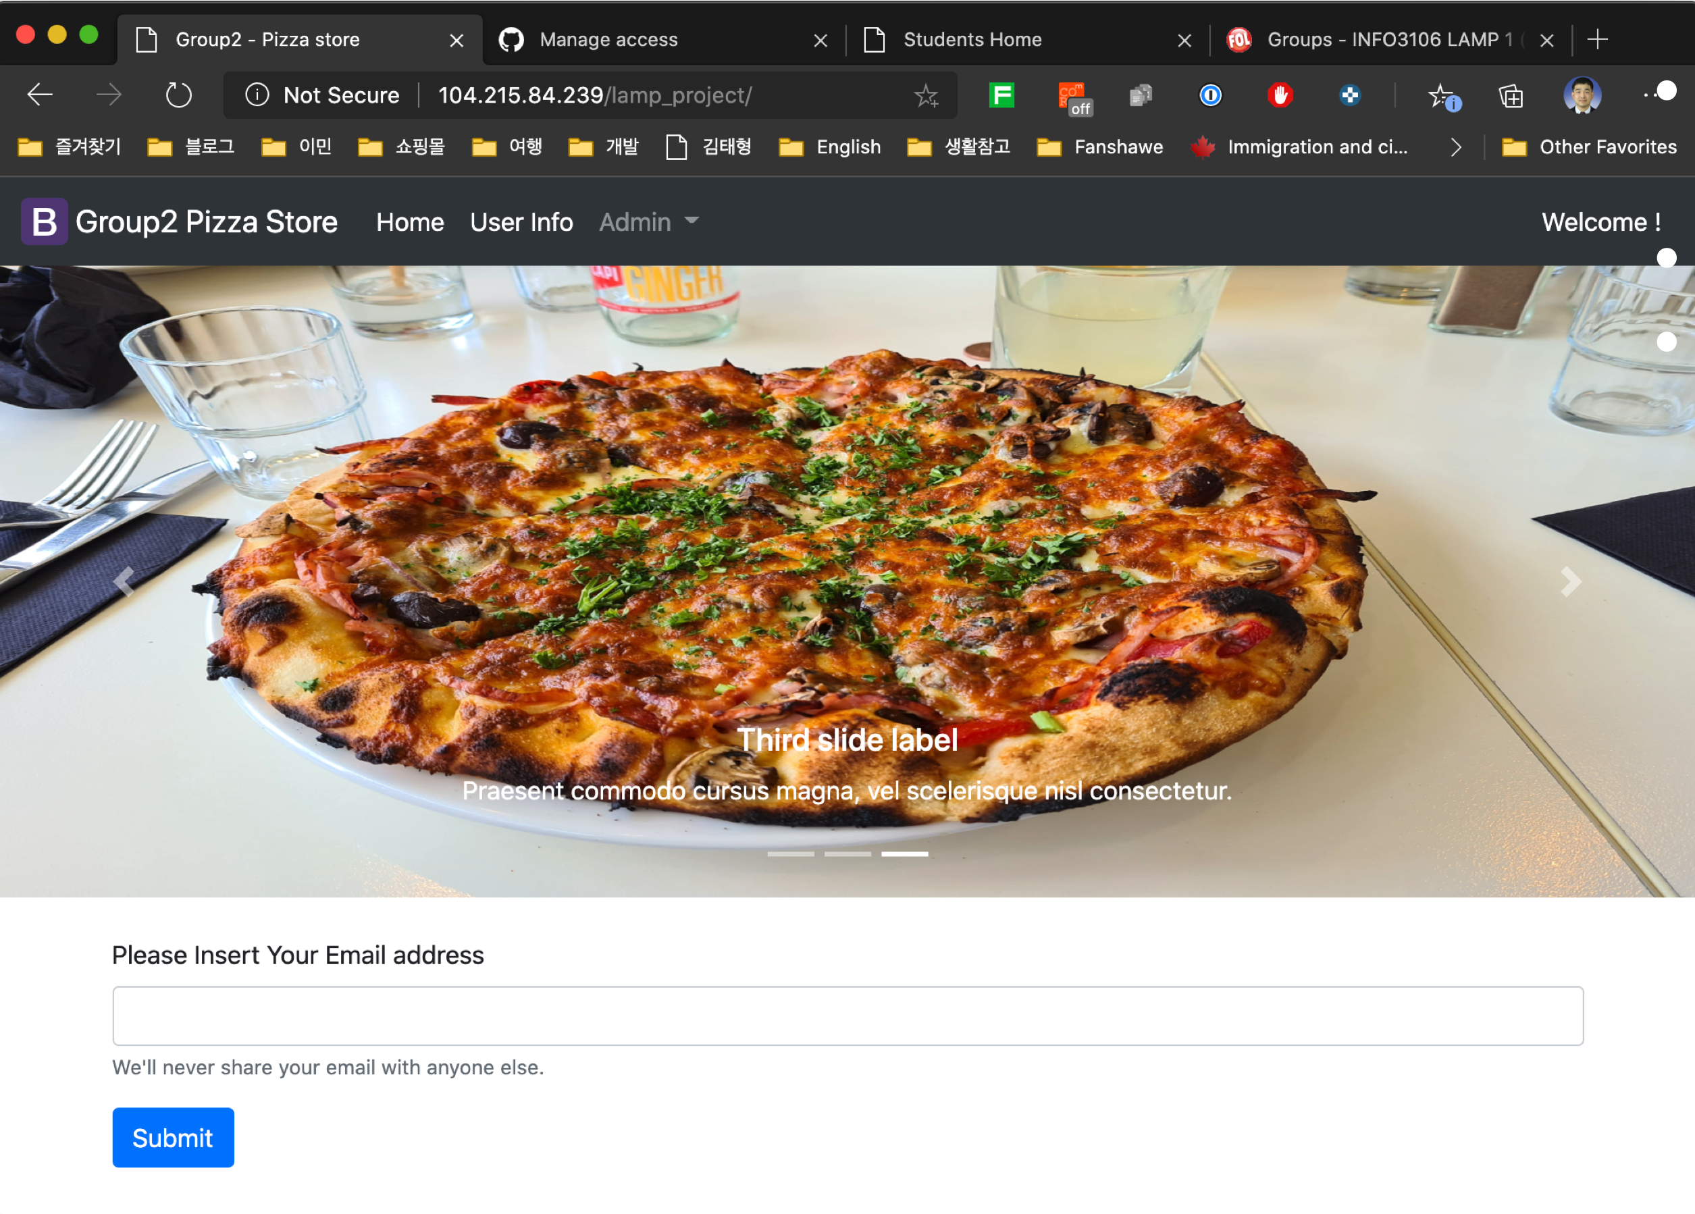Open the Favorites star list icon

1443,97
